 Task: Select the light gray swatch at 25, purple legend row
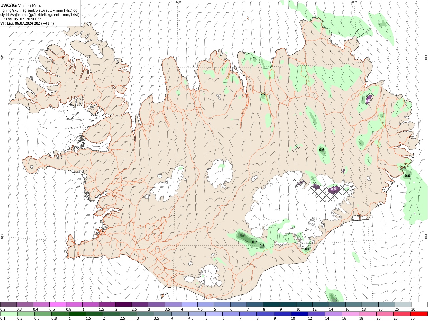[403, 304]
